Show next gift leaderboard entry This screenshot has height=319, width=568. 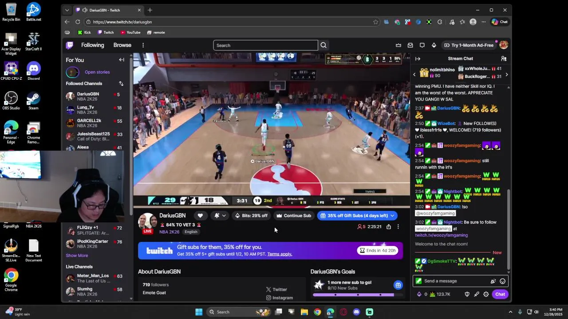click(506, 74)
